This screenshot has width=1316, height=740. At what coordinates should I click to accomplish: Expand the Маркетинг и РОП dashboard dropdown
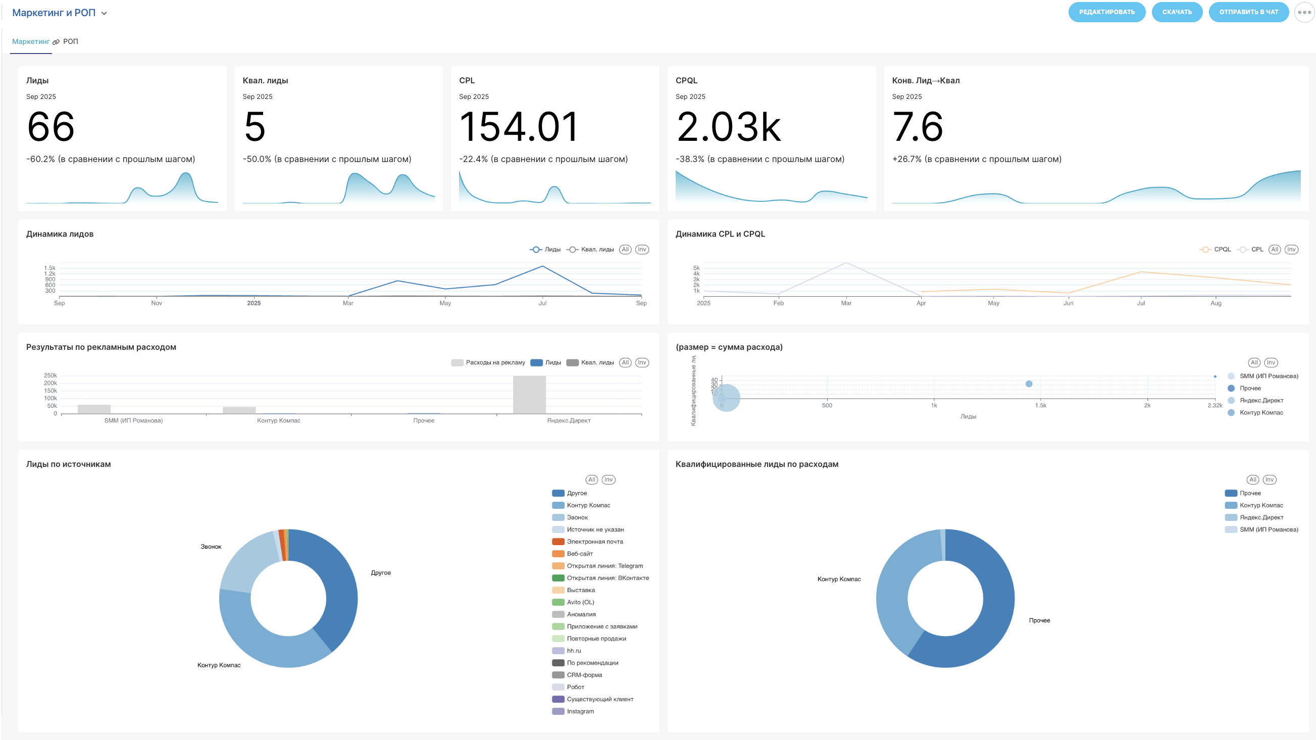[x=54, y=13]
